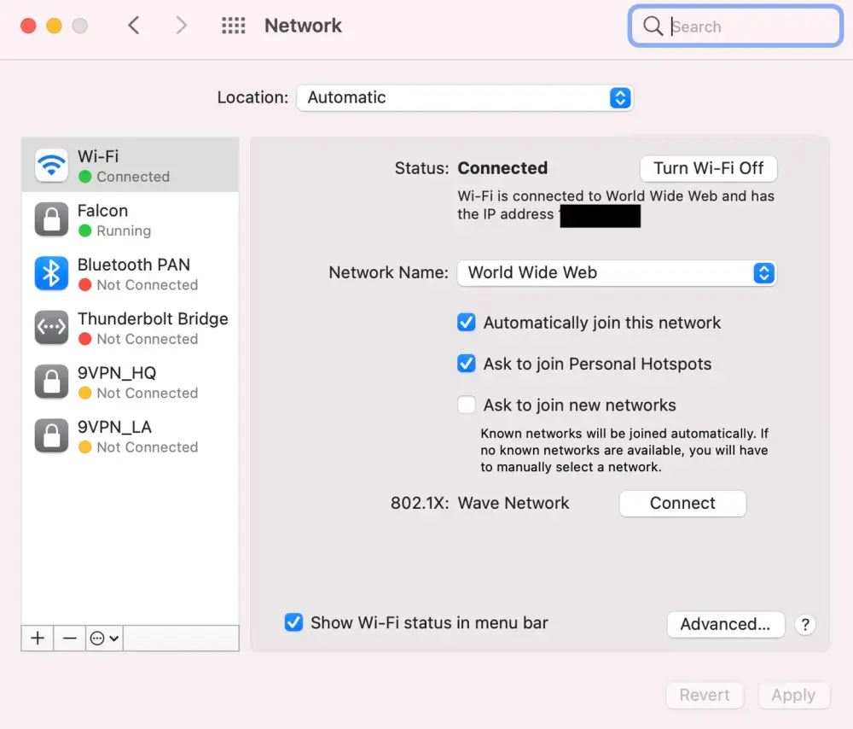Click the Revert button

pos(705,695)
